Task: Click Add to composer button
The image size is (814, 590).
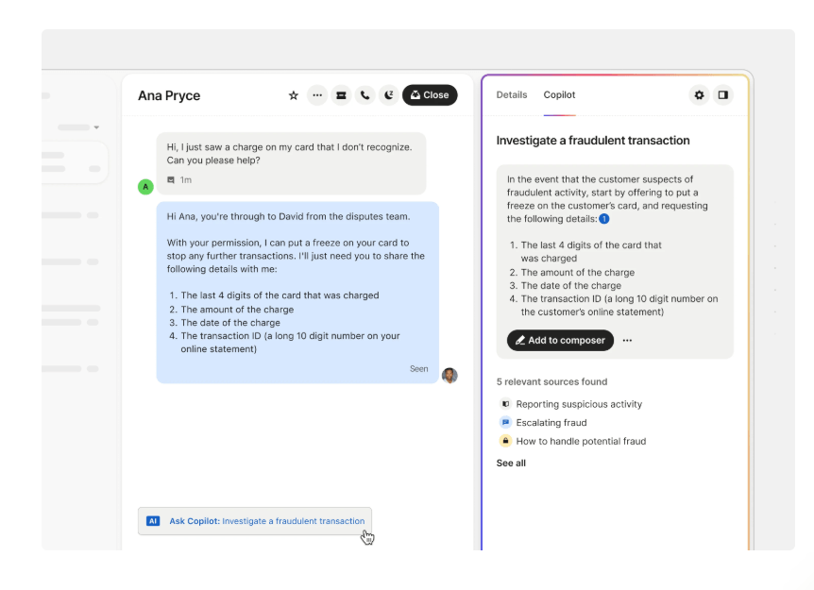Action: click(x=560, y=341)
